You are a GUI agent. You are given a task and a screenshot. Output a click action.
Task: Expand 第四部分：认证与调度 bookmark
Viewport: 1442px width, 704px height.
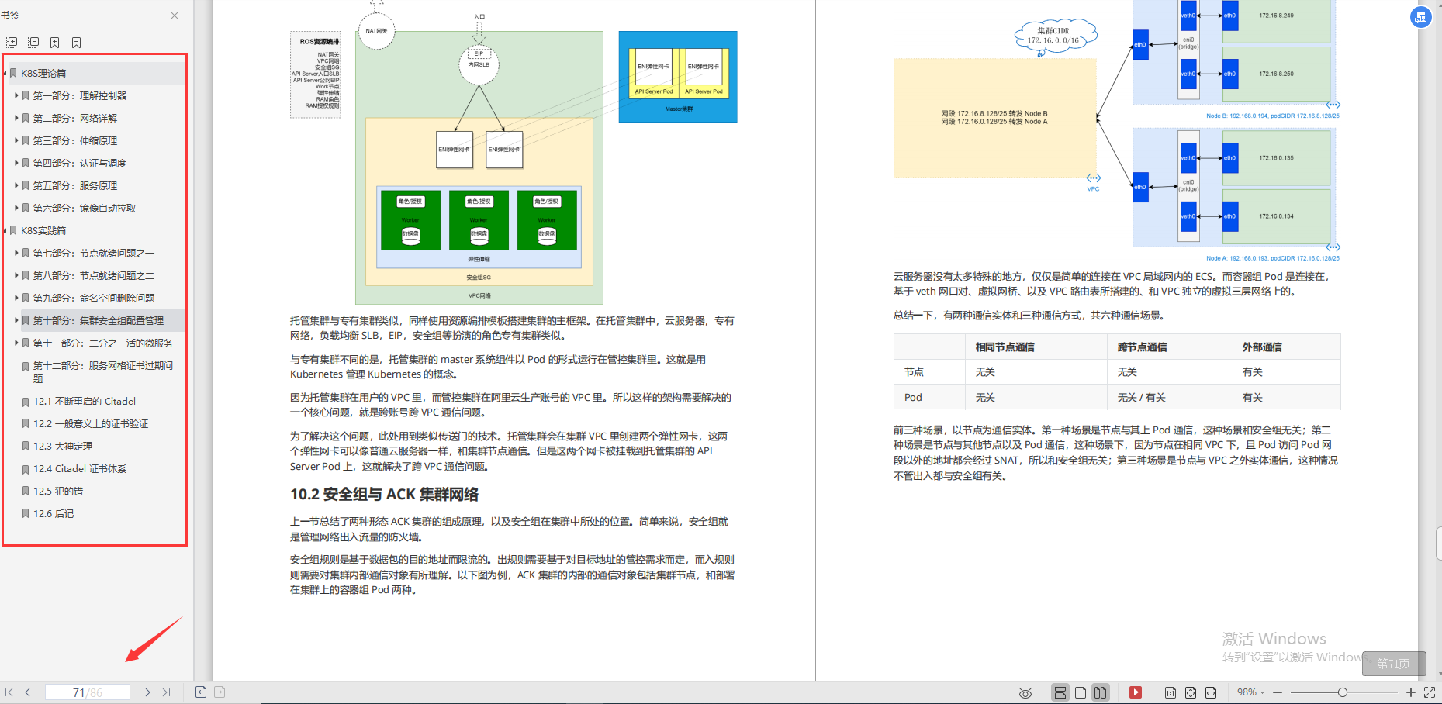click(x=16, y=164)
